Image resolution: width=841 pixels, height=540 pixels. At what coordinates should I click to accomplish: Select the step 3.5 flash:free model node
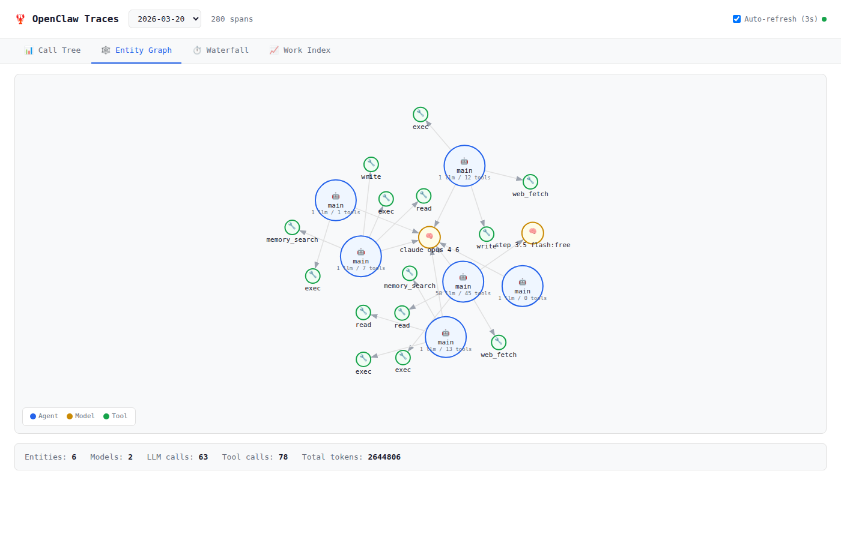click(x=532, y=233)
